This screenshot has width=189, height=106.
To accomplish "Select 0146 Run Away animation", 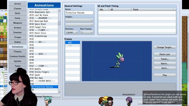I will tap(43, 78).
